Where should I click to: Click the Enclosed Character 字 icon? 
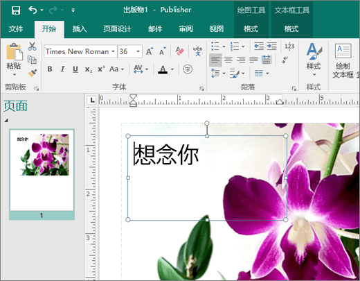pos(188,69)
